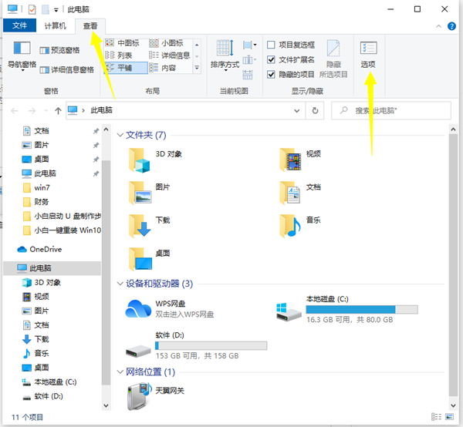Uncheck the 隐藏的项目 checkbox
The image size is (463, 427).
point(272,75)
